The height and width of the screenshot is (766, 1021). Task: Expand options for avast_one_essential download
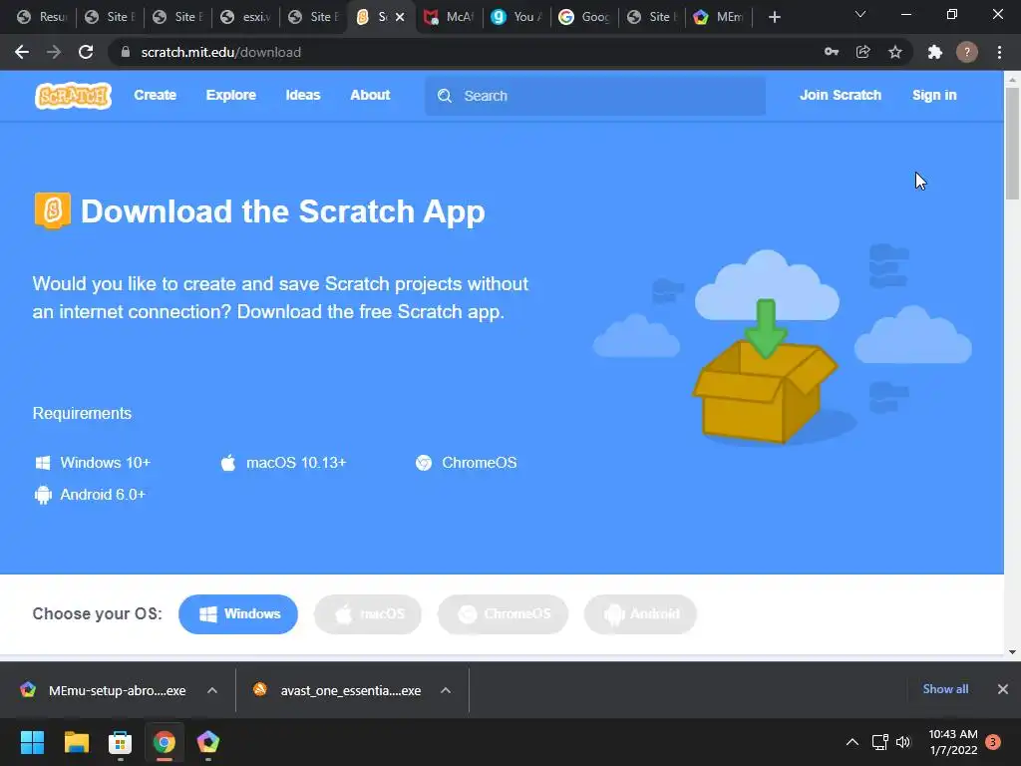446,690
